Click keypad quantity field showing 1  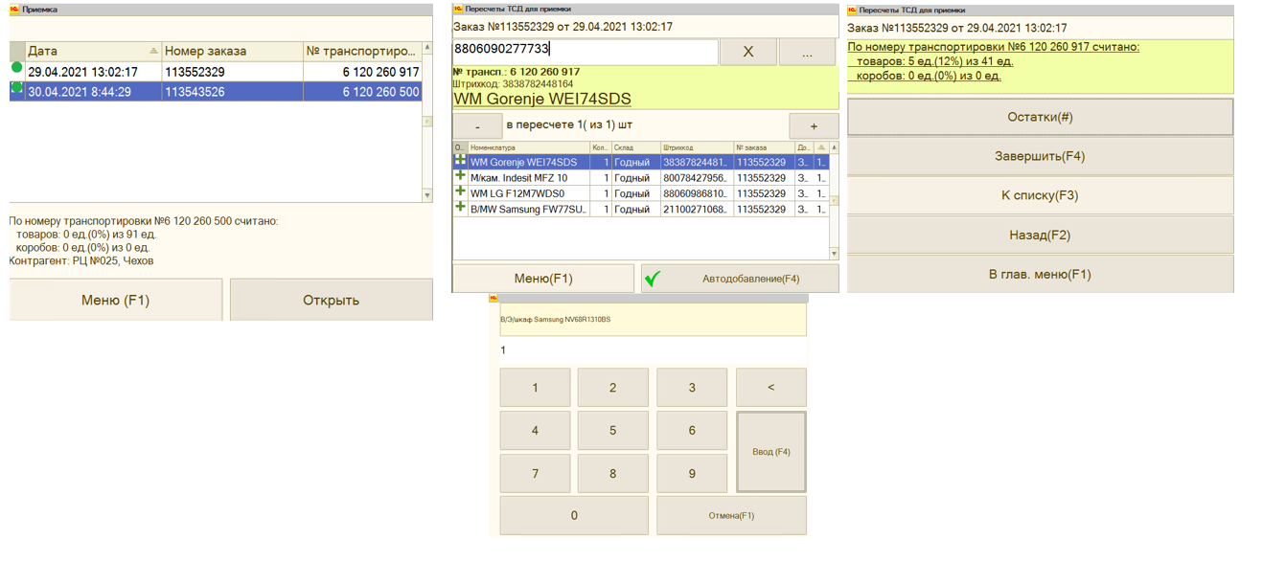[x=653, y=350]
